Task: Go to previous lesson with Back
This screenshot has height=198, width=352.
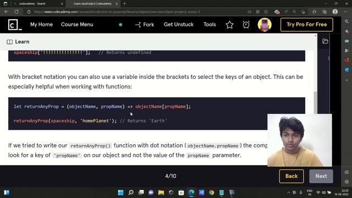Action: point(291,176)
